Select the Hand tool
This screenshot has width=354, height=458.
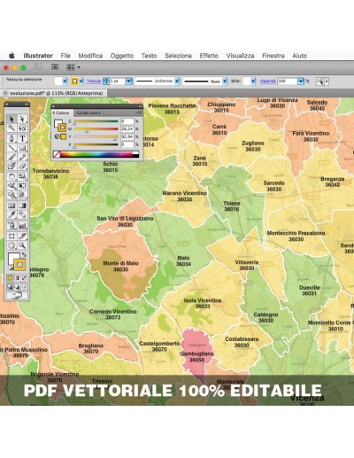coord(12,245)
